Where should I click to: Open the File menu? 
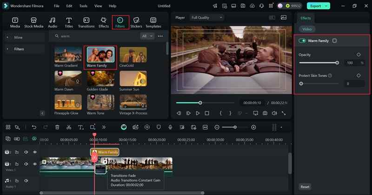click(56, 6)
